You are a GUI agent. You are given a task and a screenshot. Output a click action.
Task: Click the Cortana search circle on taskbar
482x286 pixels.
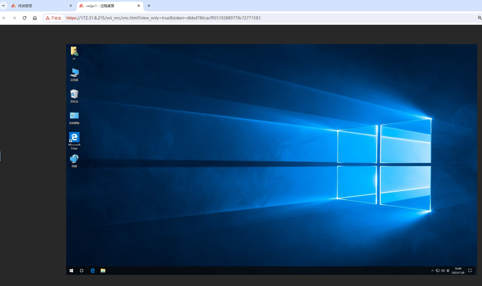click(82, 271)
